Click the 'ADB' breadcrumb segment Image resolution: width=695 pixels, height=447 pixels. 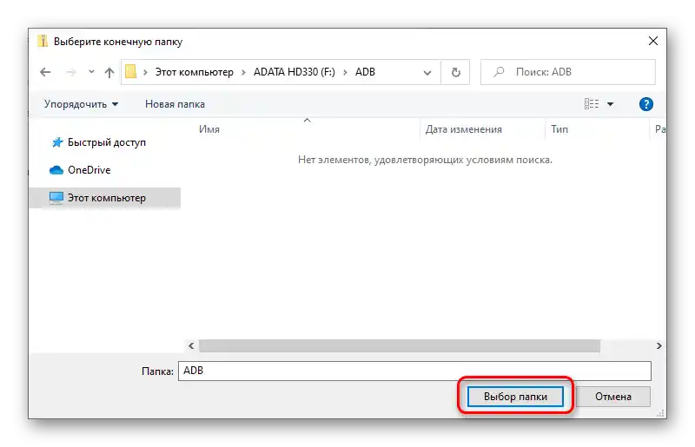click(x=365, y=72)
